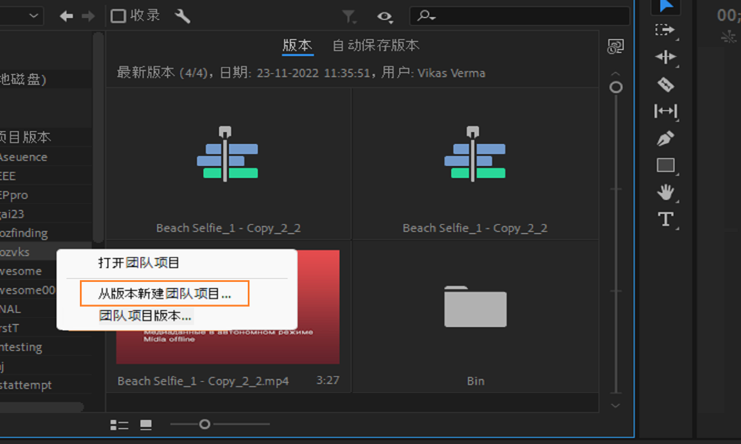Select the Beach Selfie_1 - Copy_2_2.mp4 clip
This screenshot has width=741, height=444.
tap(229, 317)
